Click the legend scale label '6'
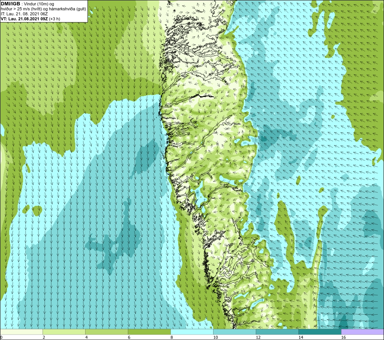 tap(129, 337)
